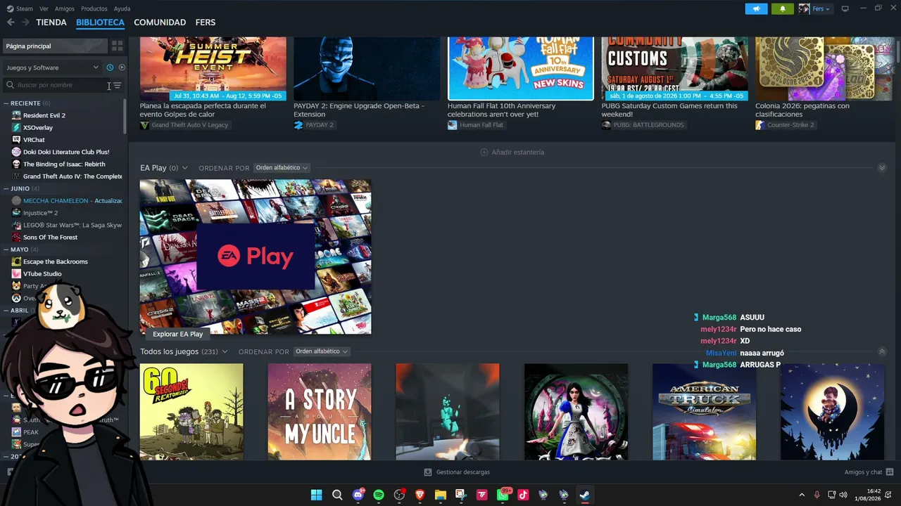Open TikTok from the taskbar
This screenshot has width=901, height=506.
coord(523,495)
